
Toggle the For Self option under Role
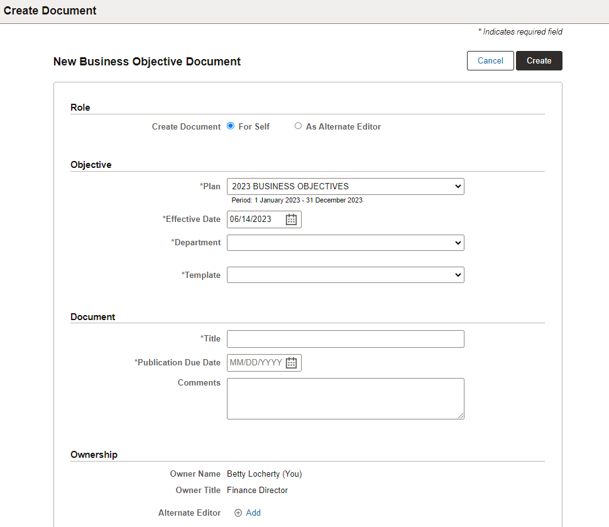(x=230, y=126)
